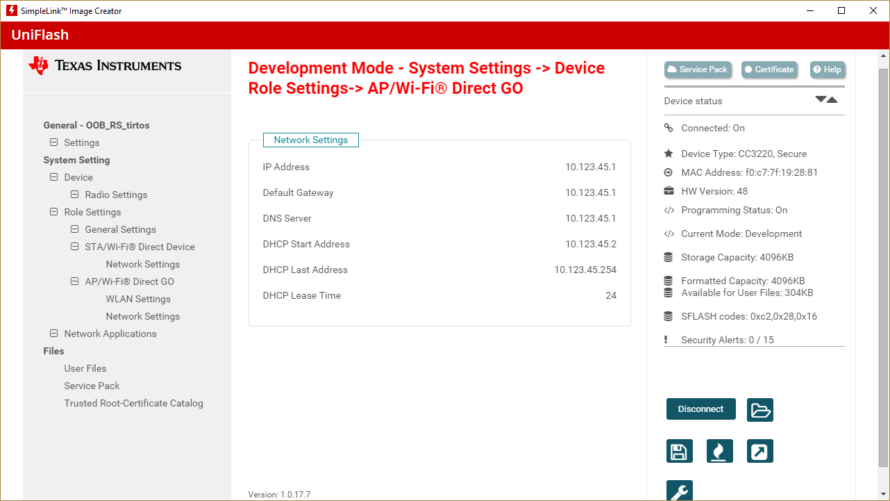Click the DNS Server value field
The image size is (890, 501).
(591, 218)
